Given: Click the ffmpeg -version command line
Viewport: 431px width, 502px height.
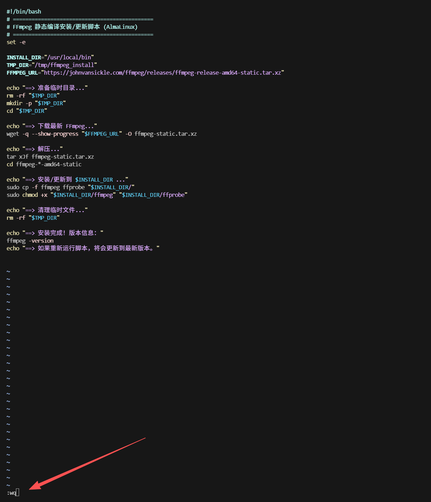Looking at the screenshot, I should coord(30,241).
